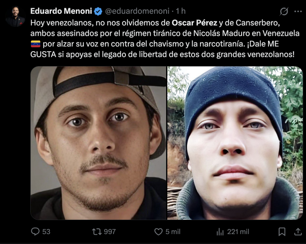This screenshot has width=306, height=244.
Task: Click the 997 reposts count
Action: click(110, 232)
